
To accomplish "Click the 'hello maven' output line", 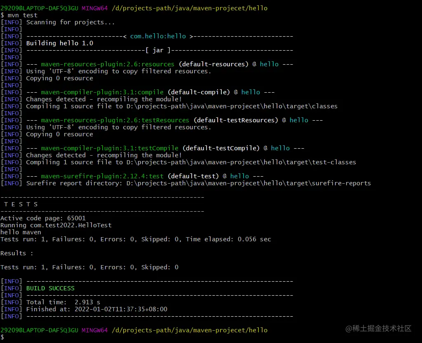I will (21, 232).
